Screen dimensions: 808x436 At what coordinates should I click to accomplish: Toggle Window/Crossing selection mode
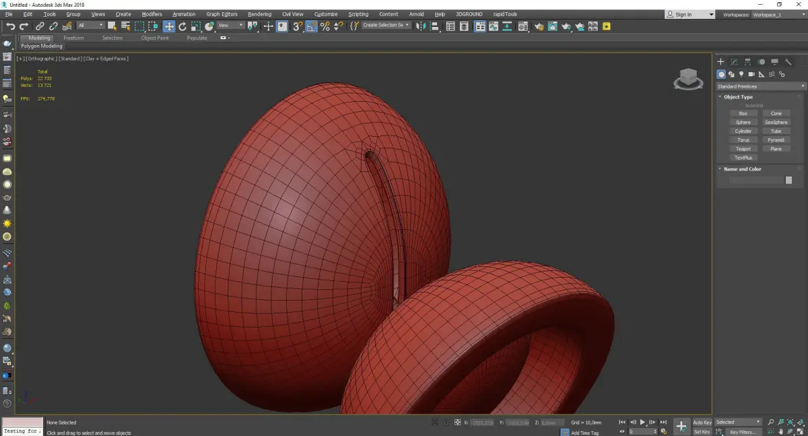(x=154, y=26)
